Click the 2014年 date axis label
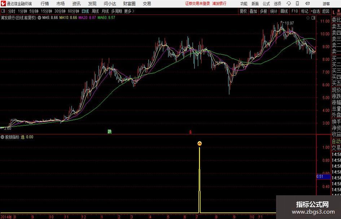341x219 pixels. coord(6,217)
